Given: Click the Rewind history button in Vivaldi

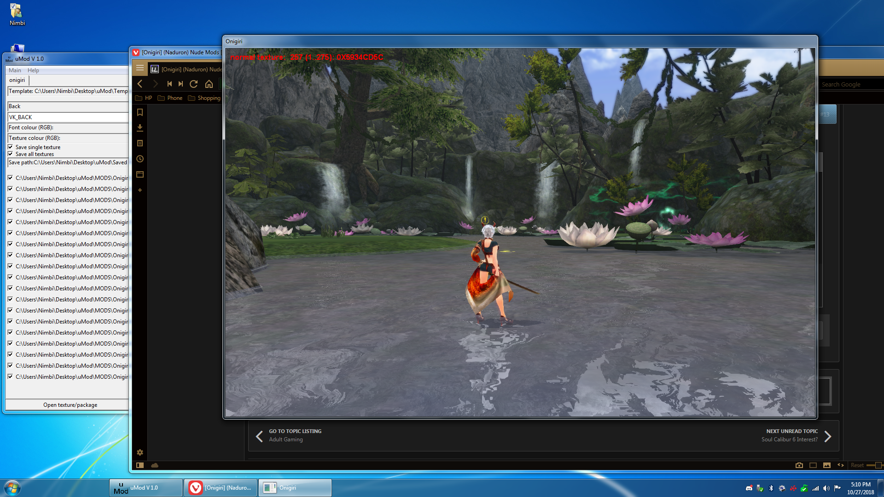Looking at the screenshot, I should [x=169, y=84].
